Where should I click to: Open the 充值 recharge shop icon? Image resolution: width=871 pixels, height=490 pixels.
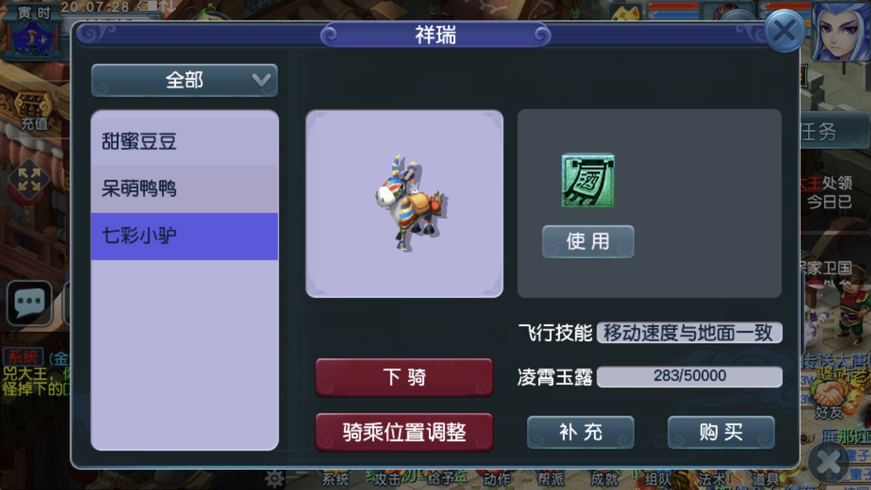(33, 111)
